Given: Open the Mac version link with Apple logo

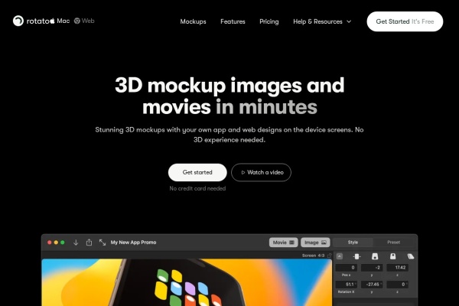Looking at the screenshot, I should point(60,21).
